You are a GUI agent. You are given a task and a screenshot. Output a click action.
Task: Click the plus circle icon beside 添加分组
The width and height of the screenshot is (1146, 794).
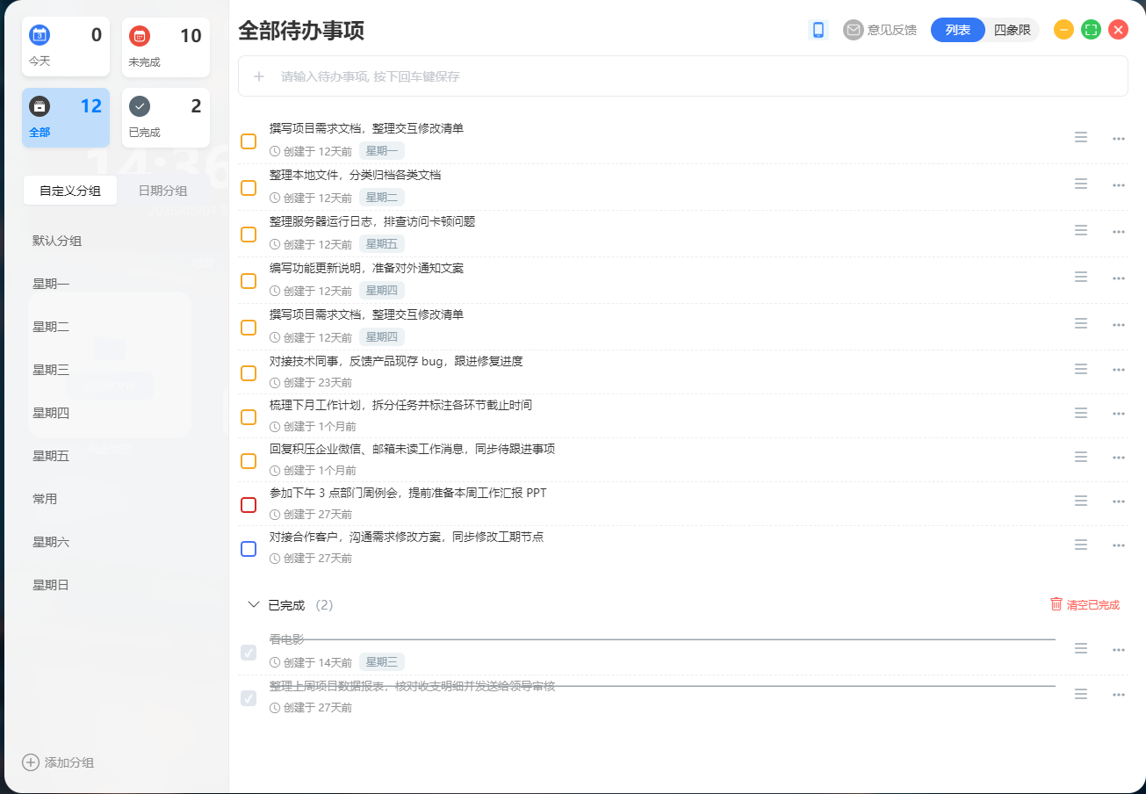coord(31,762)
